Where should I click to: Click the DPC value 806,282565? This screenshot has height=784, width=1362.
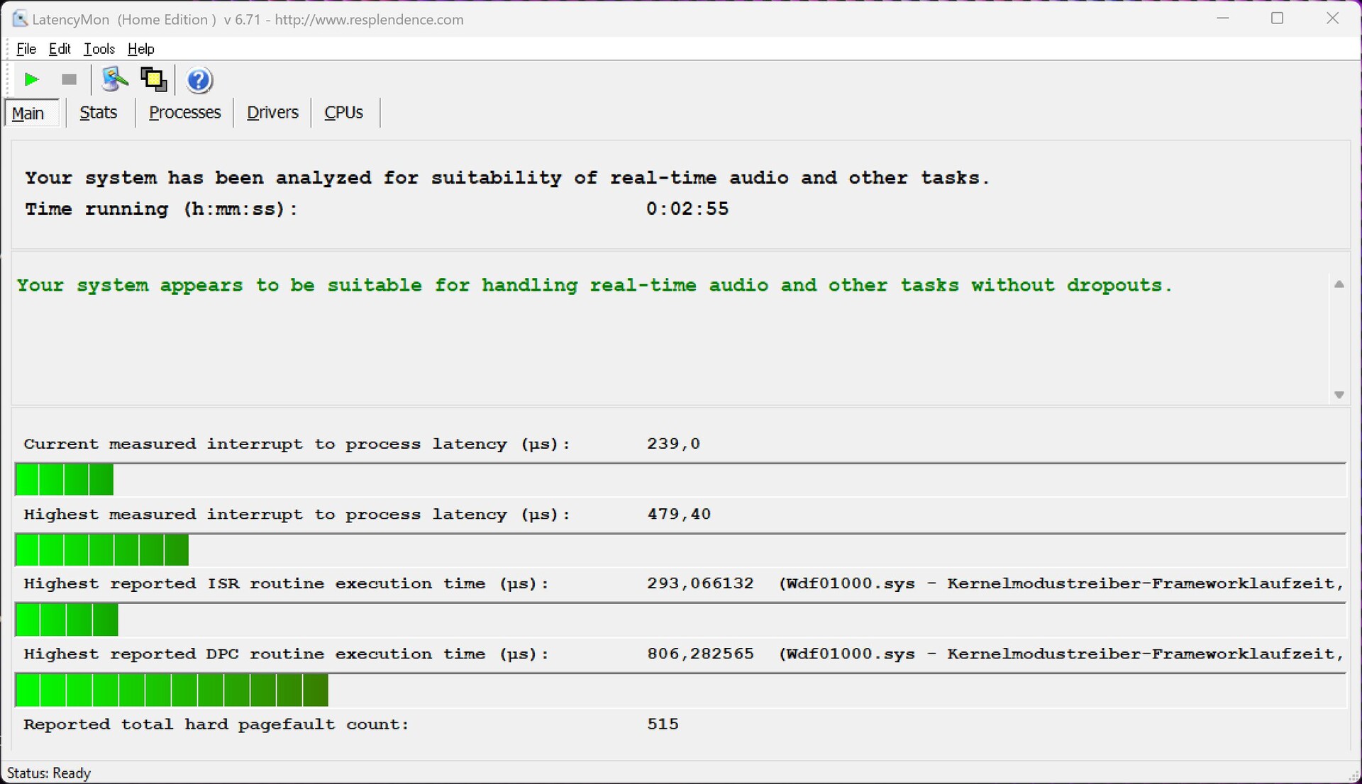(x=700, y=654)
